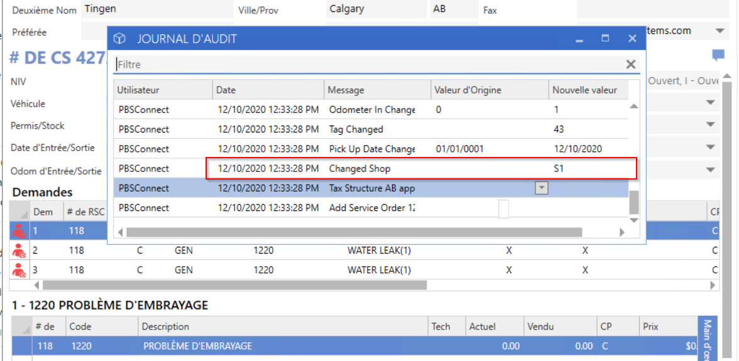This screenshot has height=361, width=739.
Task: Clear the Filtre field with X icon
Action: coord(631,65)
